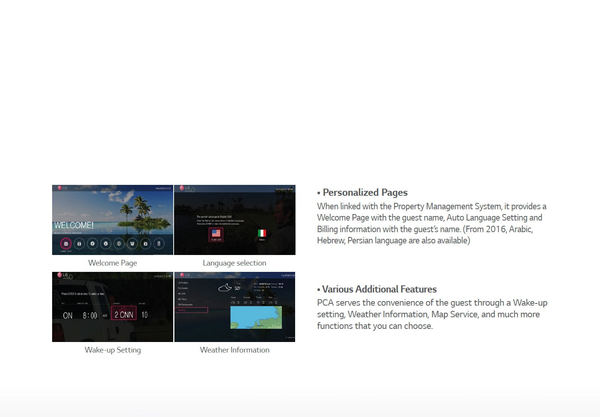Adjust the wake-up volume value 10
This screenshot has width=600, height=417.
pyautogui.click(x=144, y=315)
